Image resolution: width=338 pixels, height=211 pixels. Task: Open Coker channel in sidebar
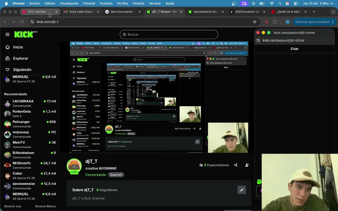(30, 176)
